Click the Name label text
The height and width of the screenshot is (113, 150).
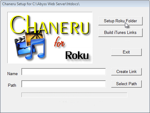point(13,74)
